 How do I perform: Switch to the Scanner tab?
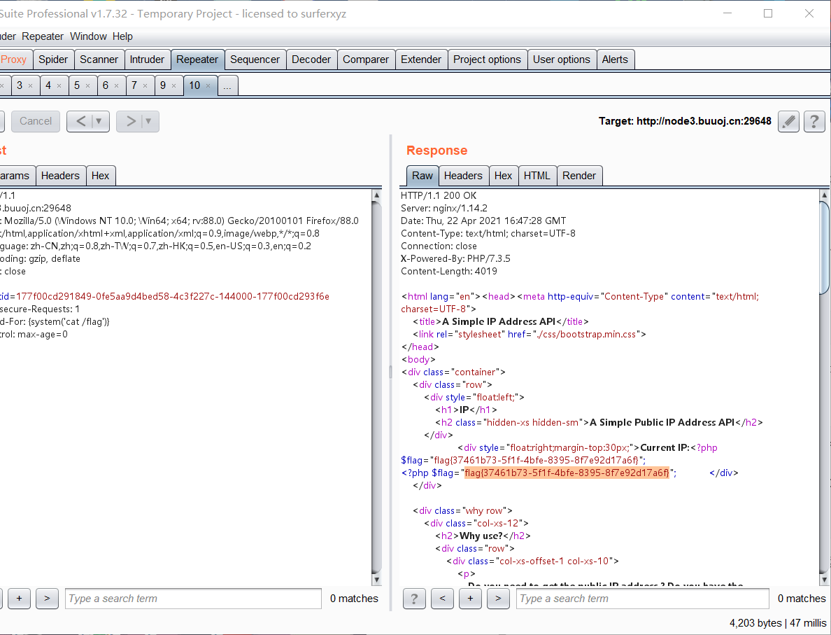click(99, 60)
